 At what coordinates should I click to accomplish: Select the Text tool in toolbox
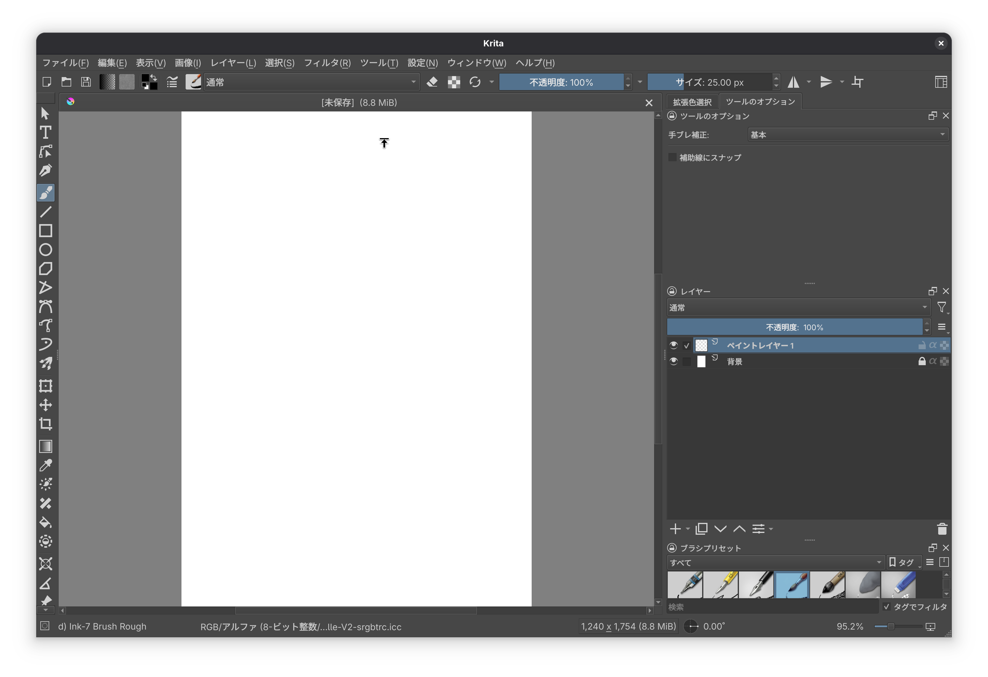pos(45,132)
